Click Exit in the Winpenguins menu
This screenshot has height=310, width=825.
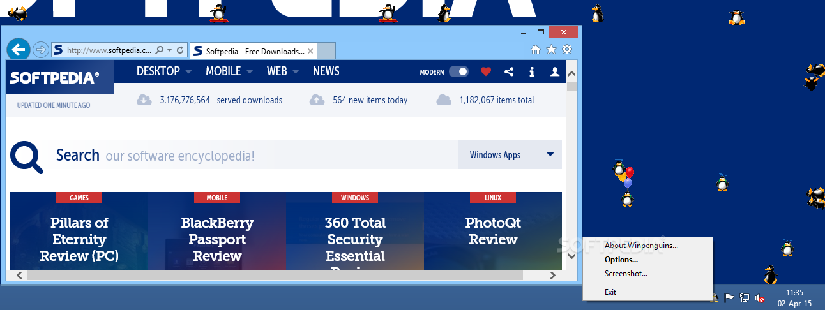tap(610, 292)
